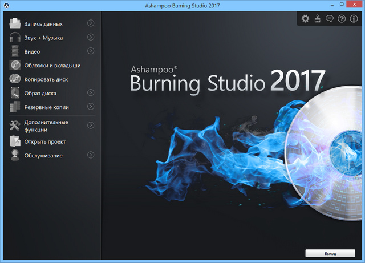Open the info 'i' icon

pos(354,19)
